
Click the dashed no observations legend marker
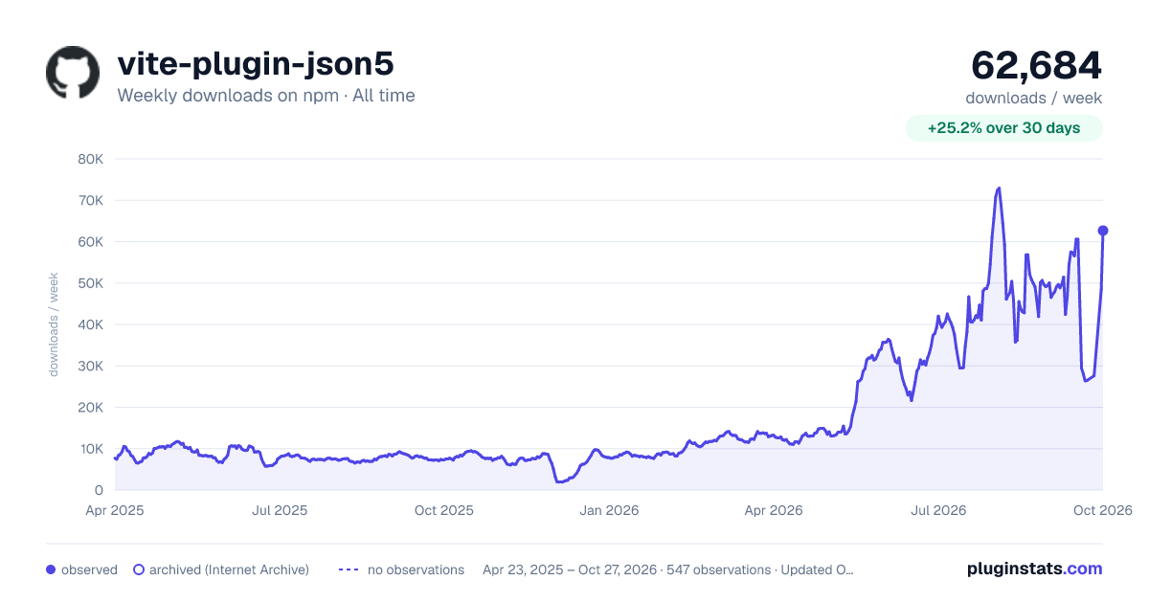(x=349, y=569)
